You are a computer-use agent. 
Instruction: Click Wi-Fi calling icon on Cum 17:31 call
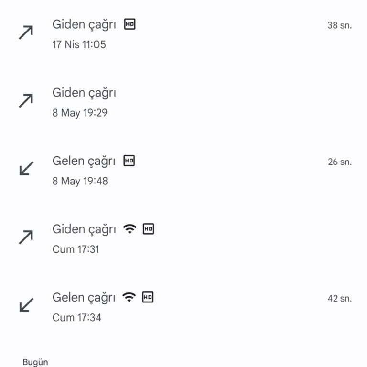coord(129,229)
